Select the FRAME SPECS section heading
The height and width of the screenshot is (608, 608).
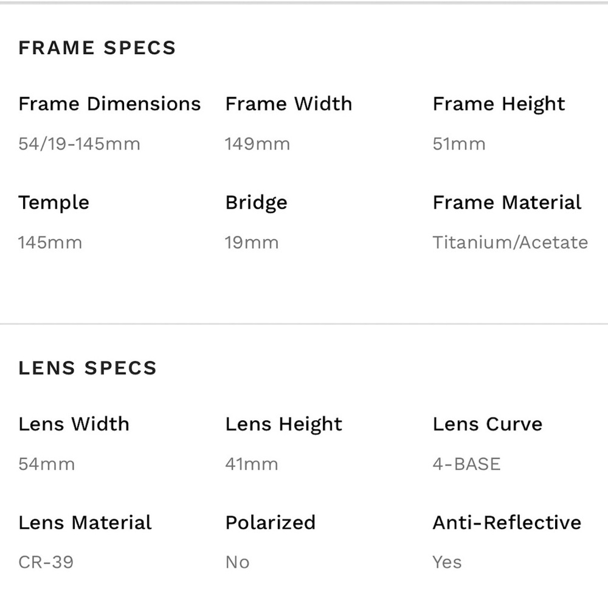pos(97,47)
